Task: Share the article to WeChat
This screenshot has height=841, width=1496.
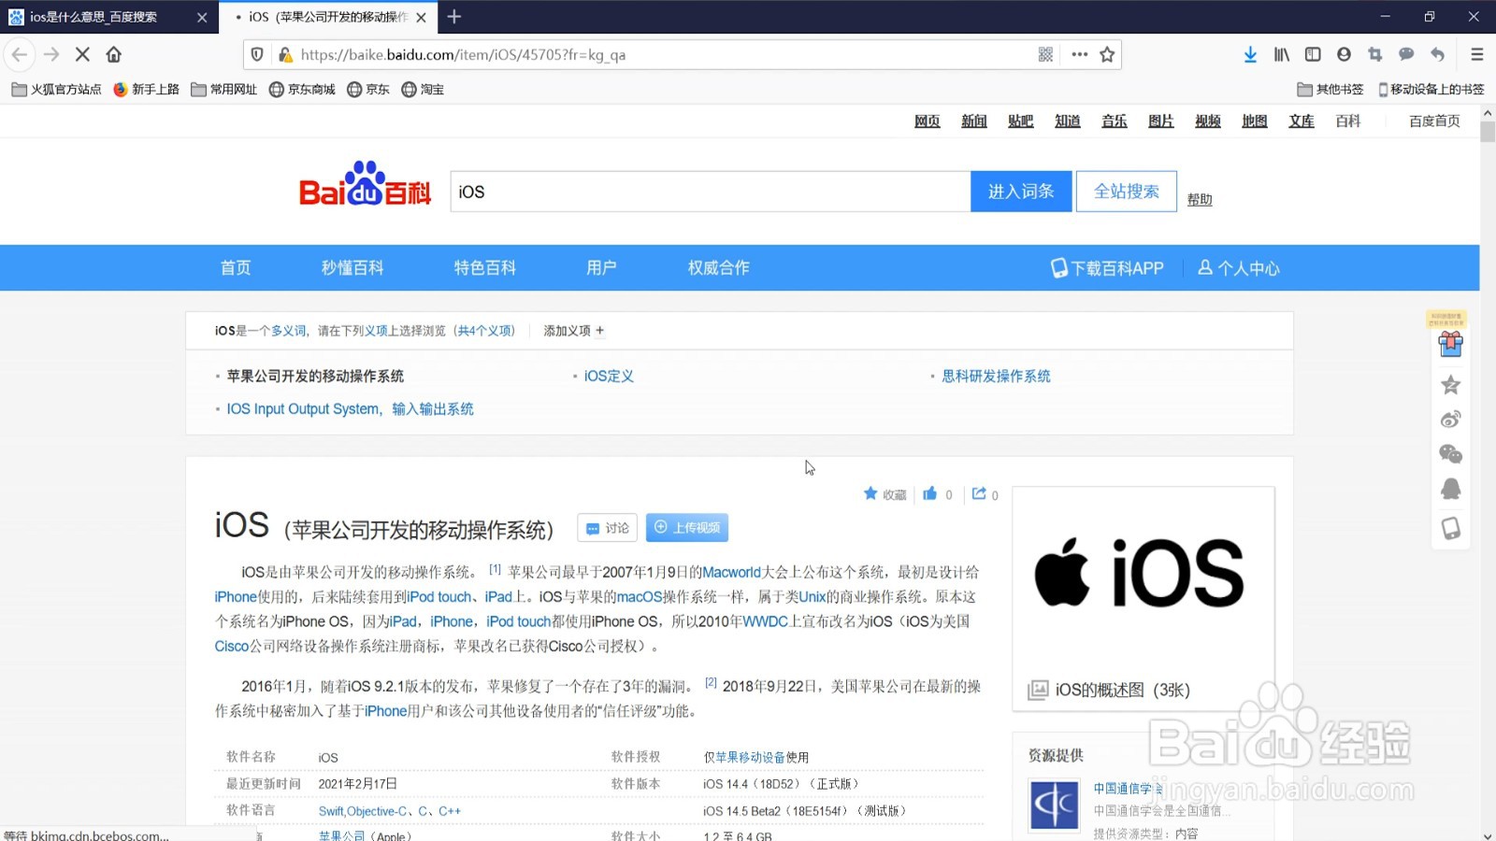Action: [x=1450, y=453]
